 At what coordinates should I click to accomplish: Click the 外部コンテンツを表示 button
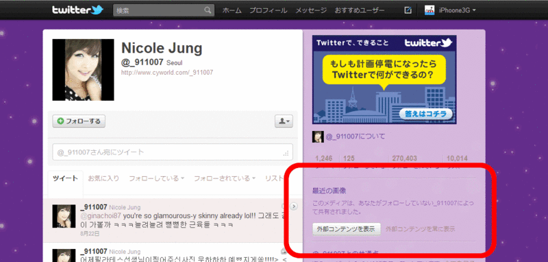tap(346, 229)
